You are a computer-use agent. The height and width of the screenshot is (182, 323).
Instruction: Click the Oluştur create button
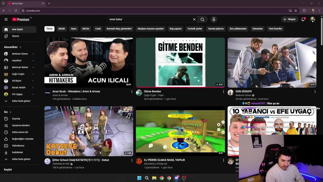pyautogui.click(x=289, y=19)
